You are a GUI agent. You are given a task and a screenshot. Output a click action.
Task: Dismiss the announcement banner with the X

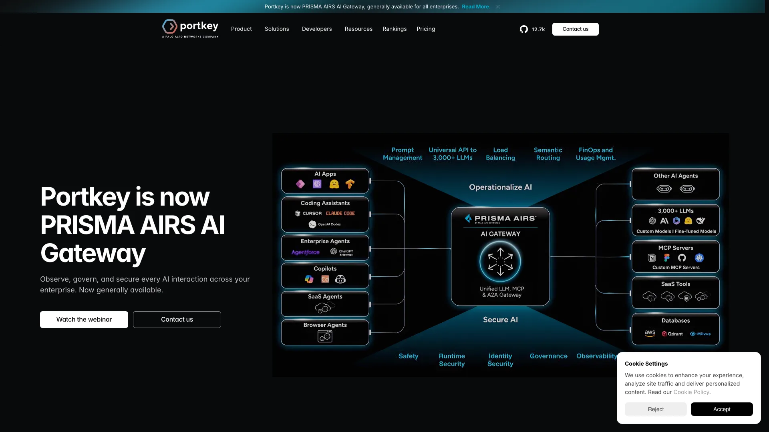(498, 6)
